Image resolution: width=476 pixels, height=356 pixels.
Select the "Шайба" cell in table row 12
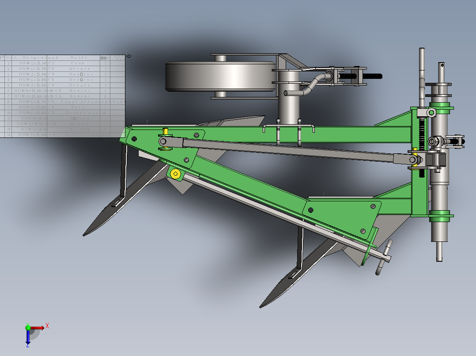74,124
